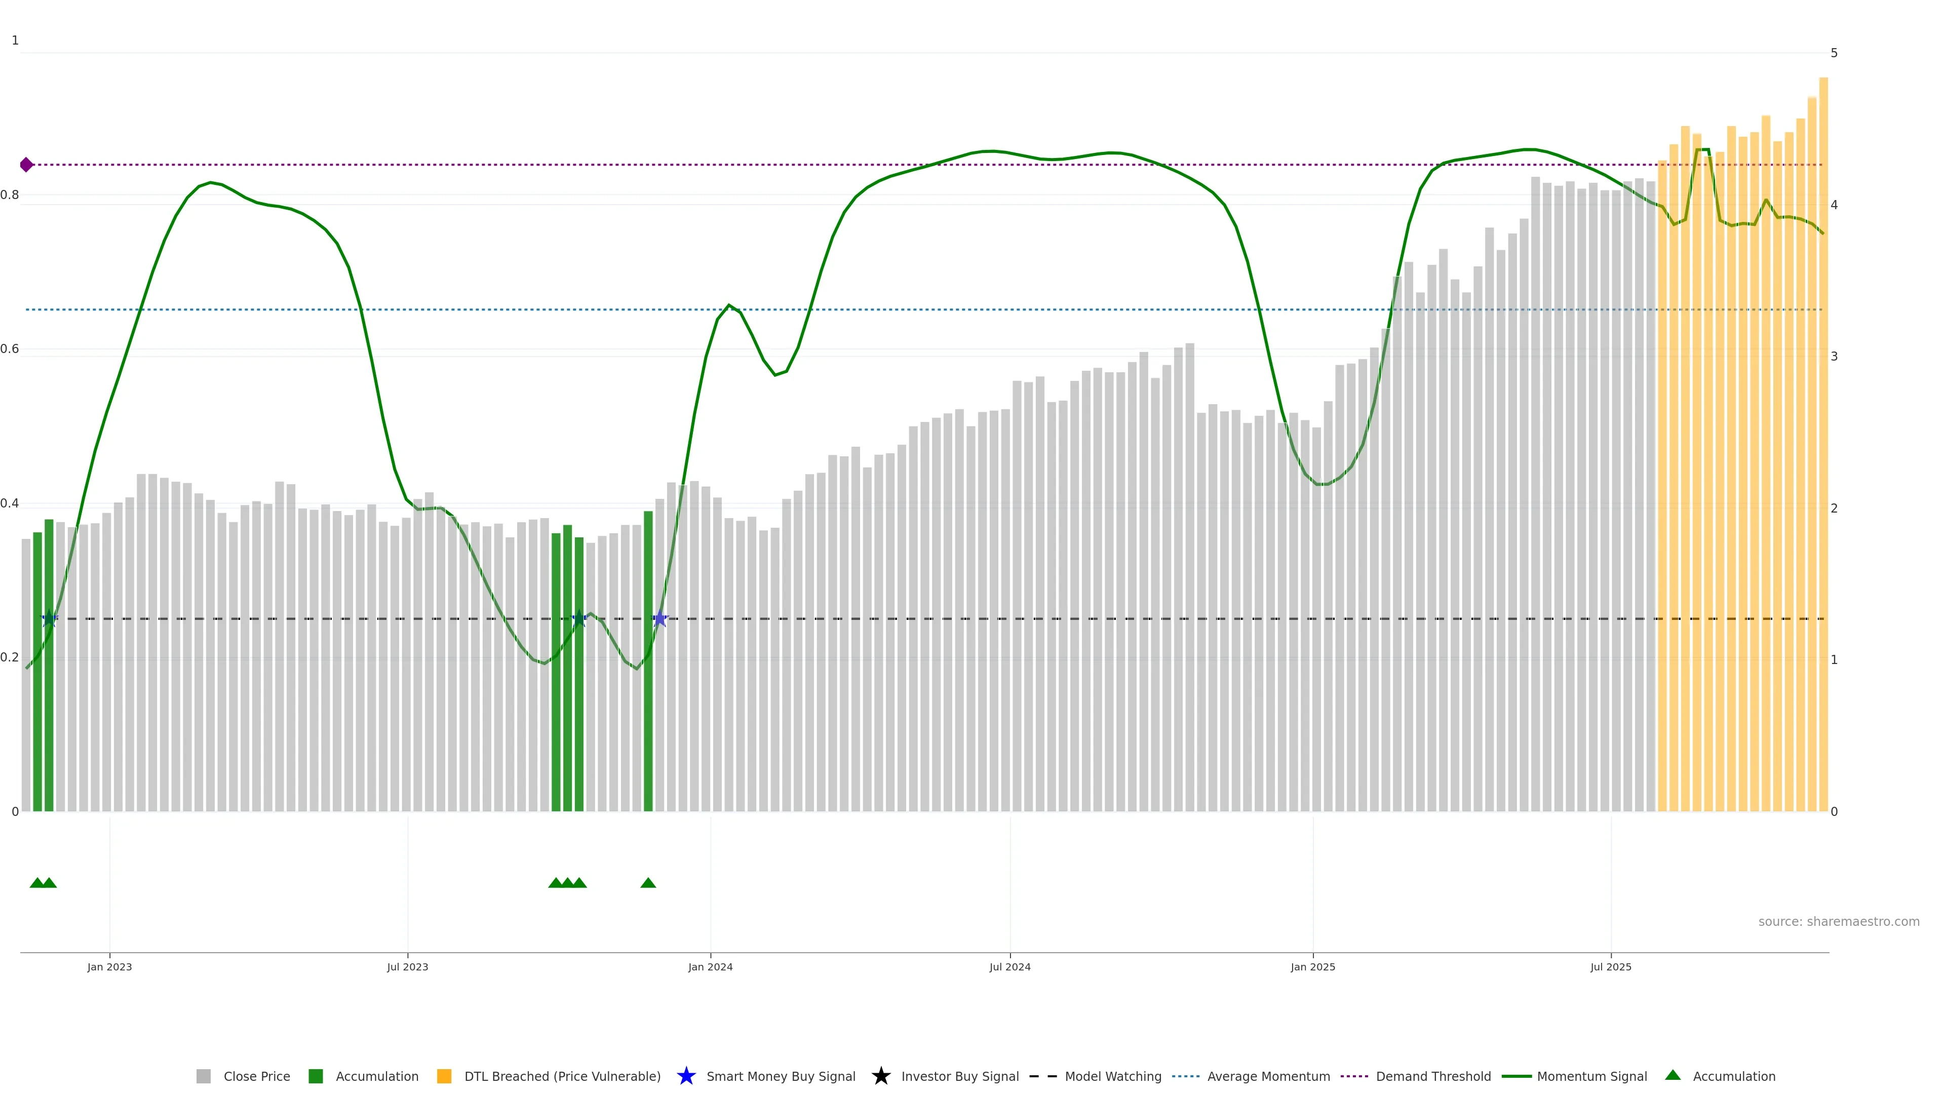Screen dimensions: 1945x1094
Task: Click the purple diamond Demand Threshold marker
Action: [26, 165]
